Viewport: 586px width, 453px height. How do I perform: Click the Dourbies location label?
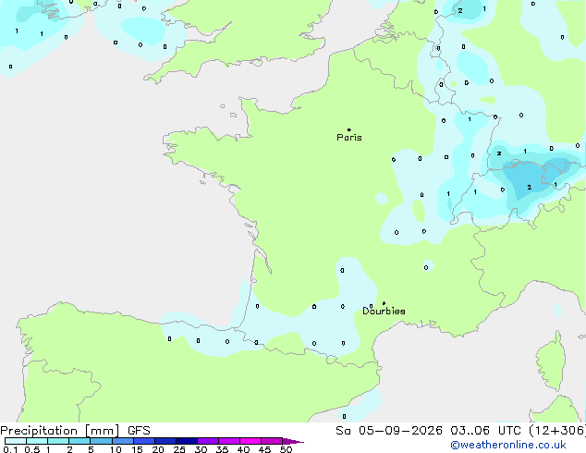click(384, 311)
